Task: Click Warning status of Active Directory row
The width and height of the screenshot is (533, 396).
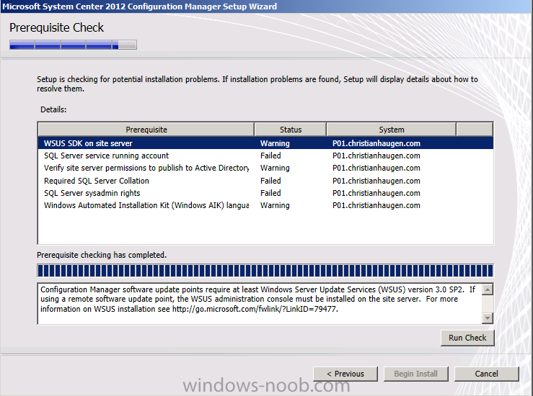Action: coord(275,168)
